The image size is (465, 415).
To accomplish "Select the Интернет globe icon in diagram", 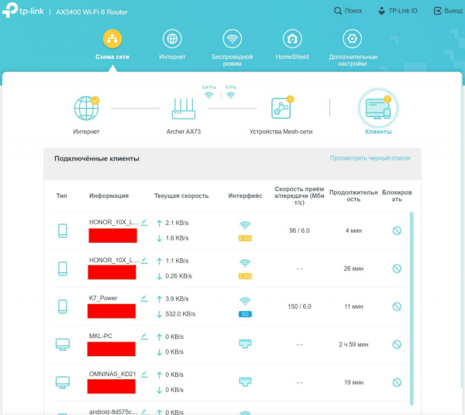I will (86, 109).
